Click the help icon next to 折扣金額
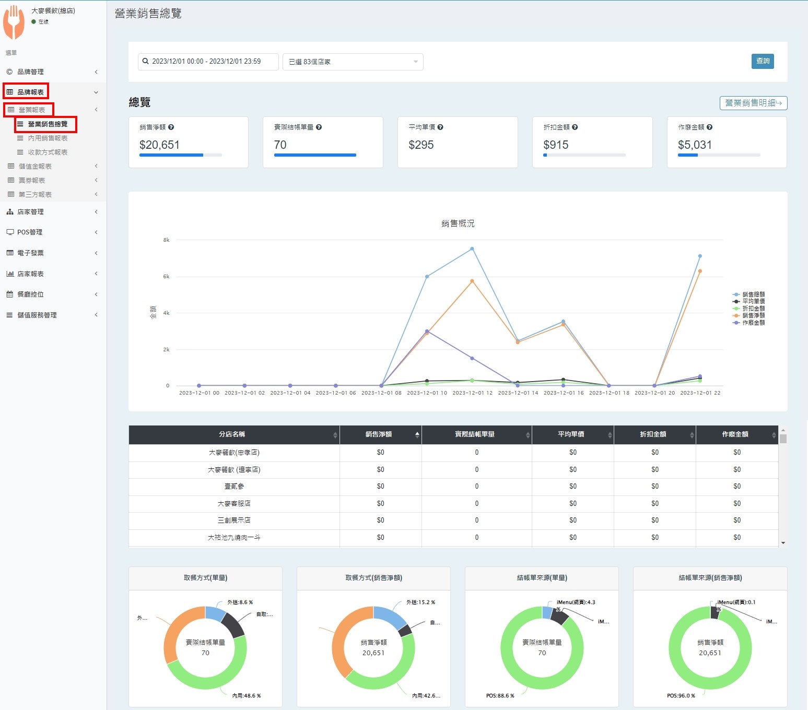This screenshot has width=808, height=710. (x=575, y=127)
